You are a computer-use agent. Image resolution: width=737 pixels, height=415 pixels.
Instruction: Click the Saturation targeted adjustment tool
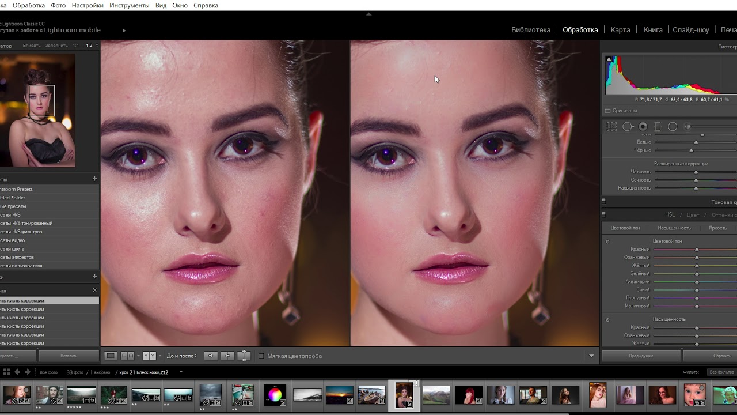point(607,320)
